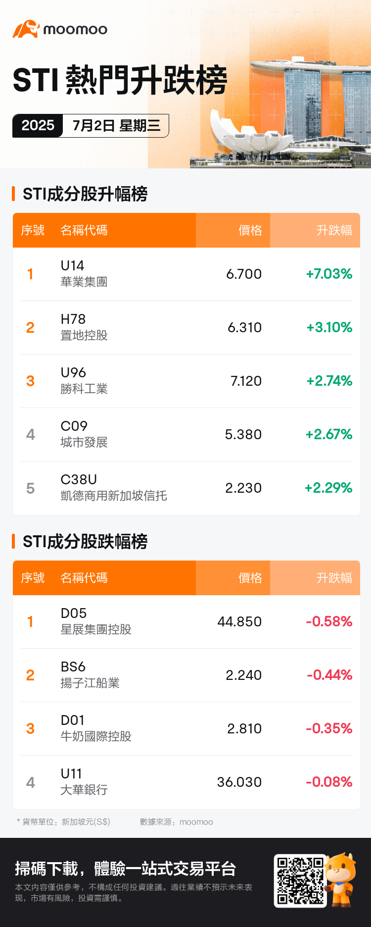Tap the QR code to download
This screenshot has width=371, height=927.
click(300, 880)
